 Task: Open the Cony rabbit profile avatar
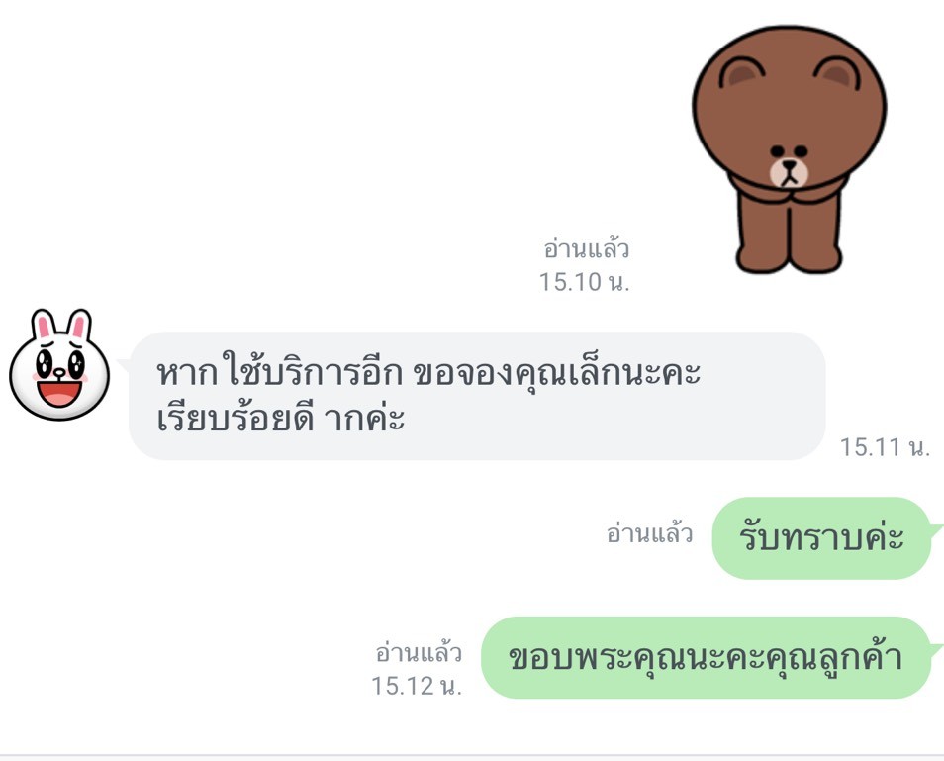tap(59, 365)
